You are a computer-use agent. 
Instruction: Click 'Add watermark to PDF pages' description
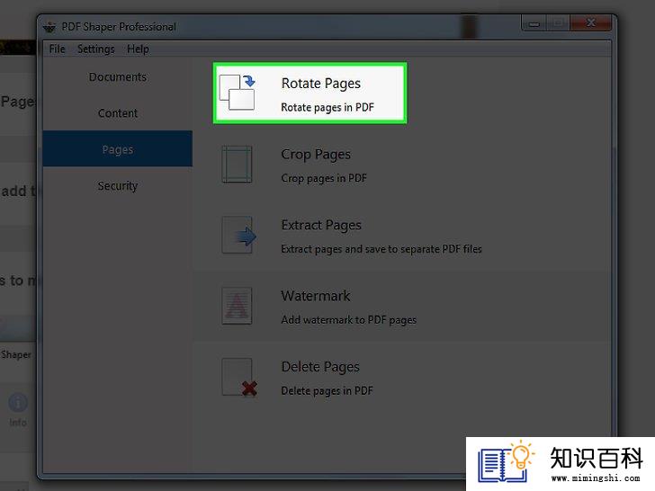coord(349,320)
